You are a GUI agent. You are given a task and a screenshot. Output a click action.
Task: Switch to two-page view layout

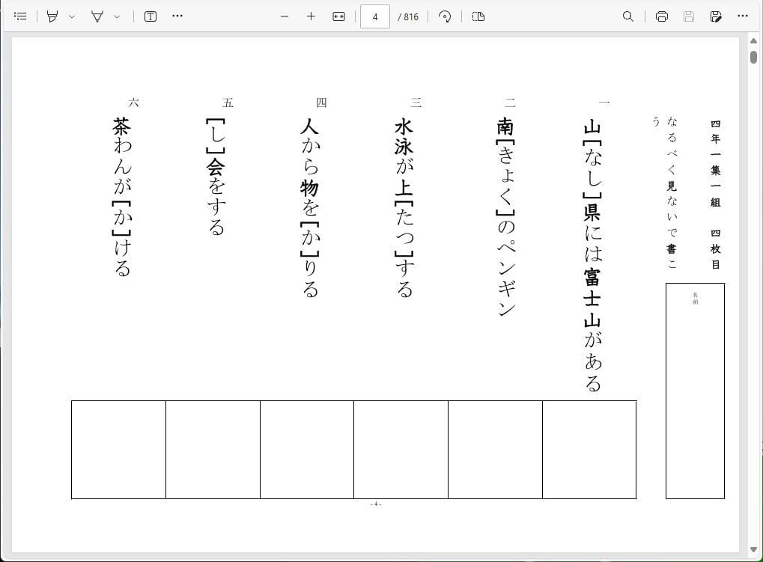[478, 16]
